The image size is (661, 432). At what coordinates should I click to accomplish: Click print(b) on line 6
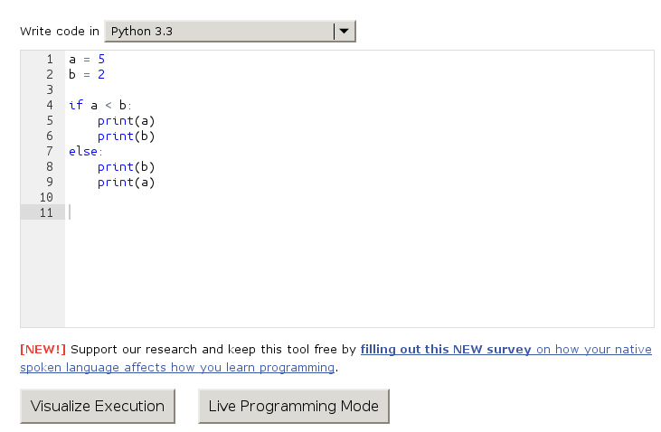click(x=127, y=136)
